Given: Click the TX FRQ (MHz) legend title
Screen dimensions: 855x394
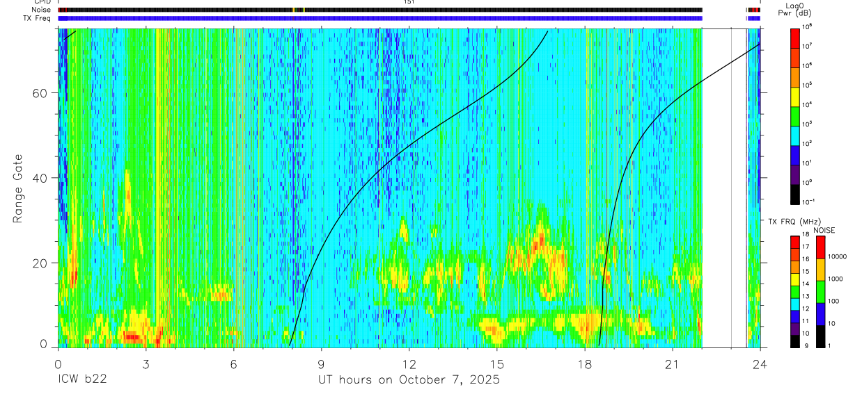Looking at the screenshot, I should click(794, 221).
